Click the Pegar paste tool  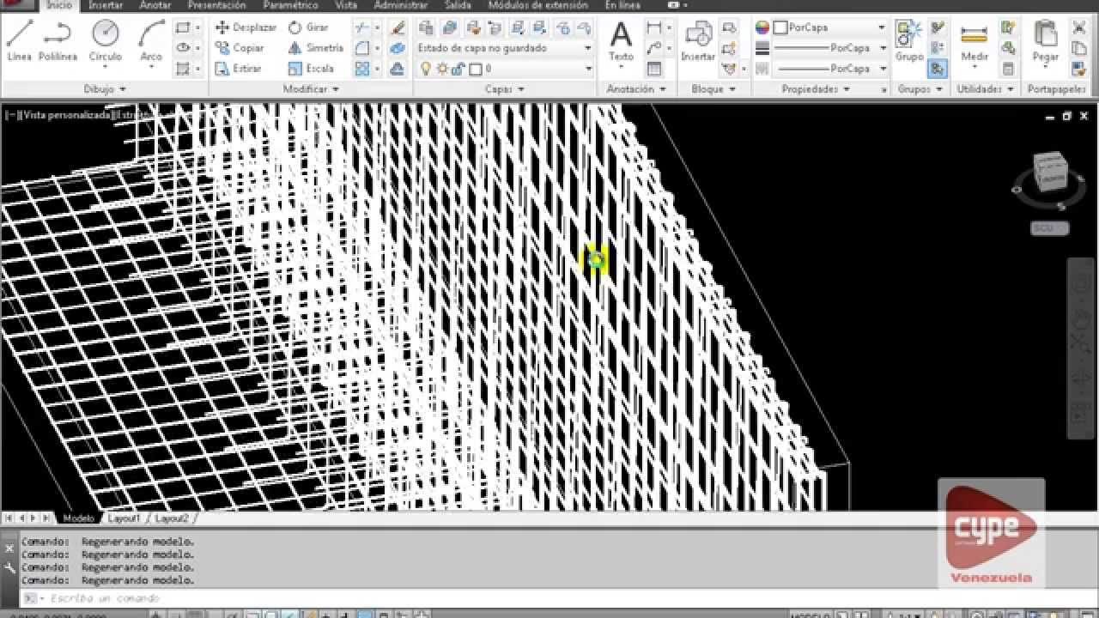[x=1045, y=41]
